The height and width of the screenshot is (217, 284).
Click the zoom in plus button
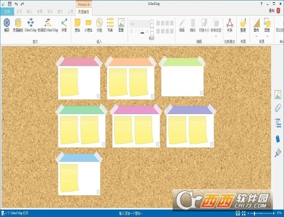273,213
